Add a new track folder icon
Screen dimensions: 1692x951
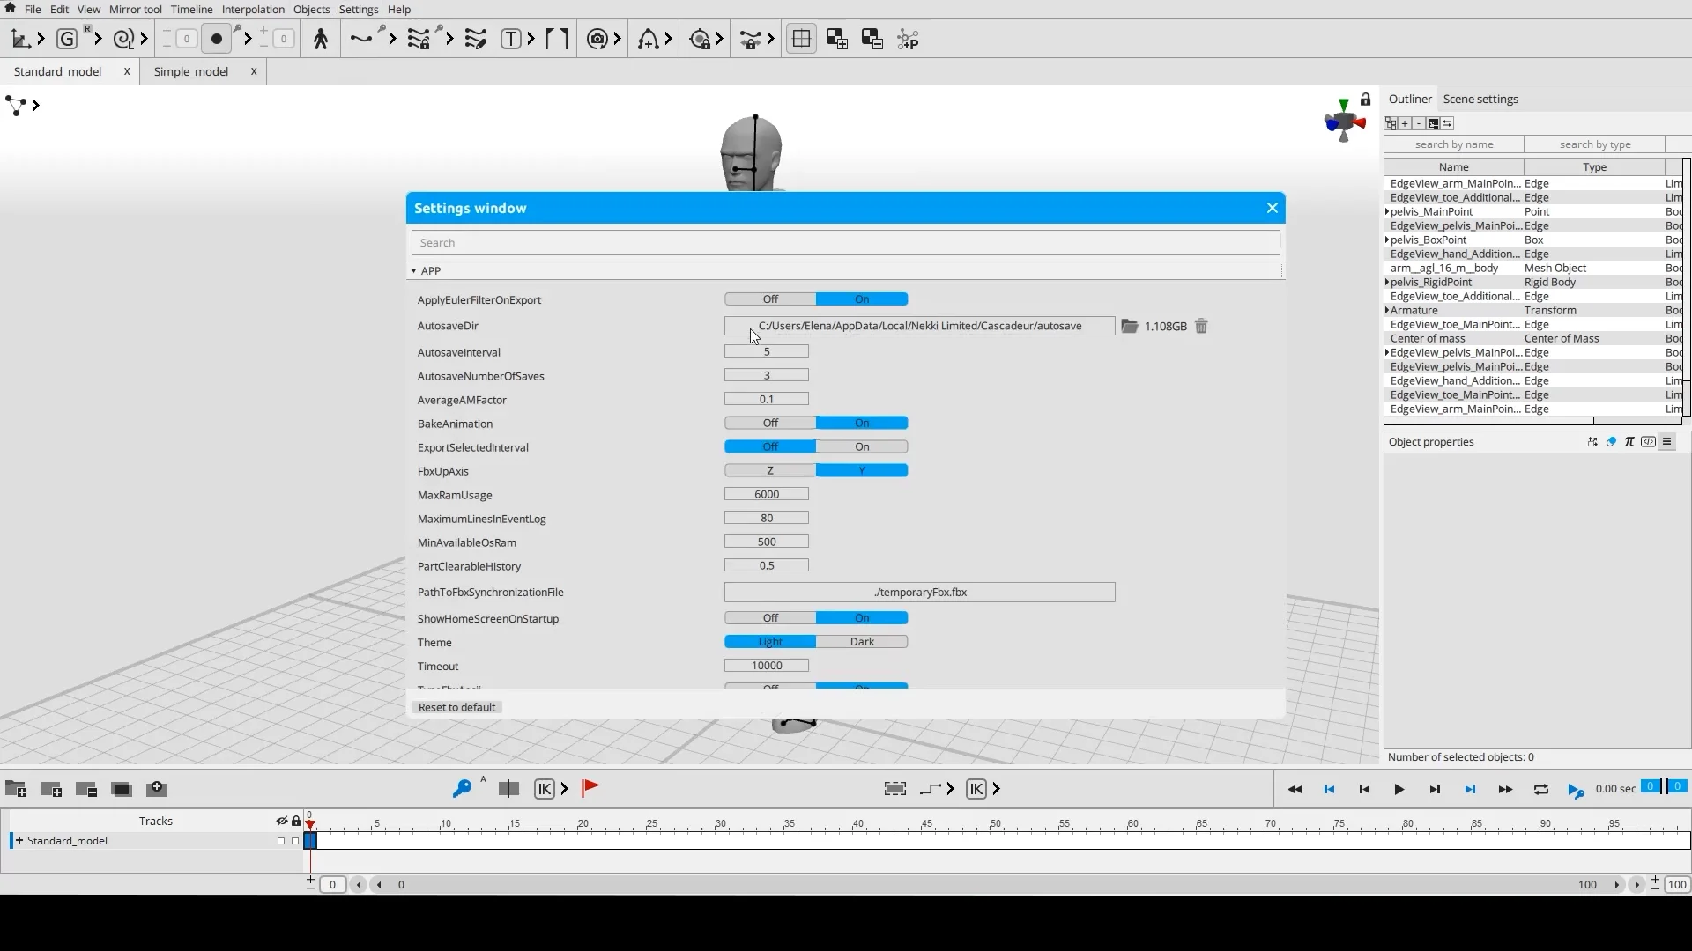tap(16, 789)
